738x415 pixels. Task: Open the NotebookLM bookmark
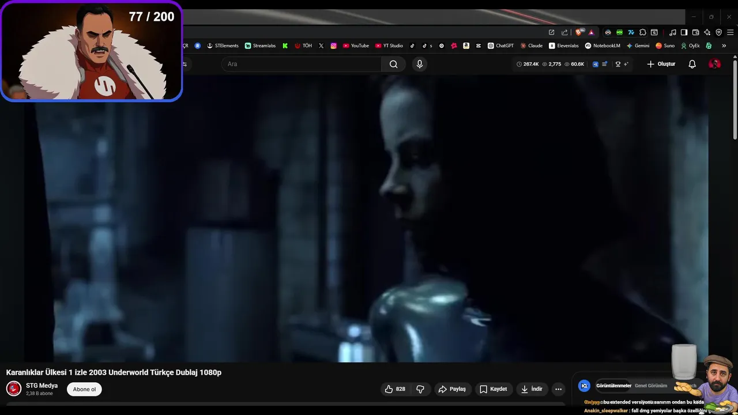(603, 46)
